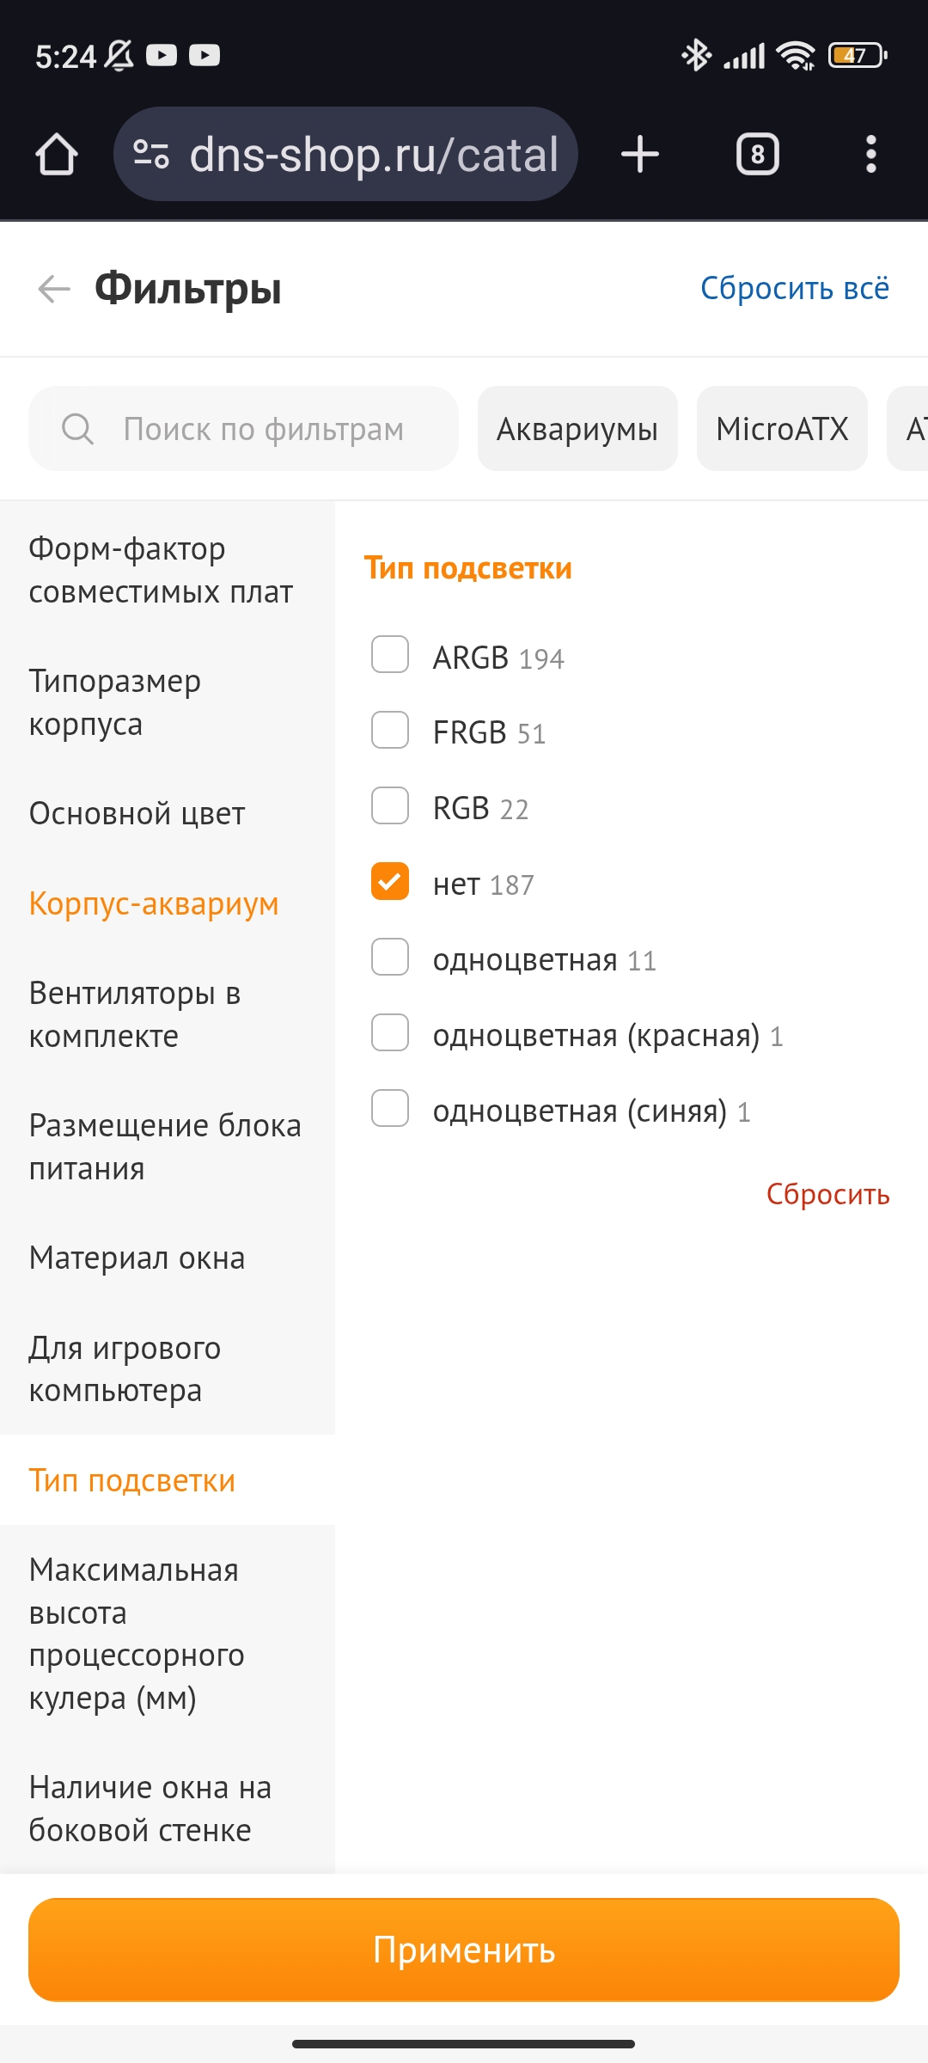Focus the Поиск по фильтрам field
Image resolution: width=928 pixels, height=2063 pixels.
[263, 428]
